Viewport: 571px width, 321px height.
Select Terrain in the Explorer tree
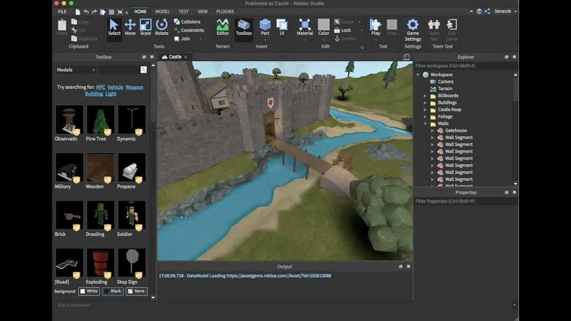tap(445, 88)
